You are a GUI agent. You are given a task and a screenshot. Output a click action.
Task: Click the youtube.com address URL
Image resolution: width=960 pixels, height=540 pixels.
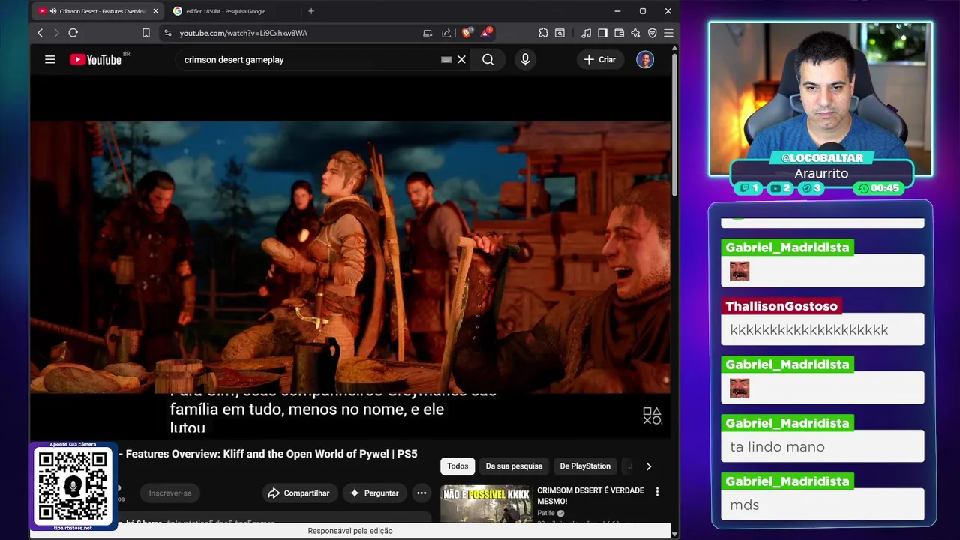(x=244, y=33)
